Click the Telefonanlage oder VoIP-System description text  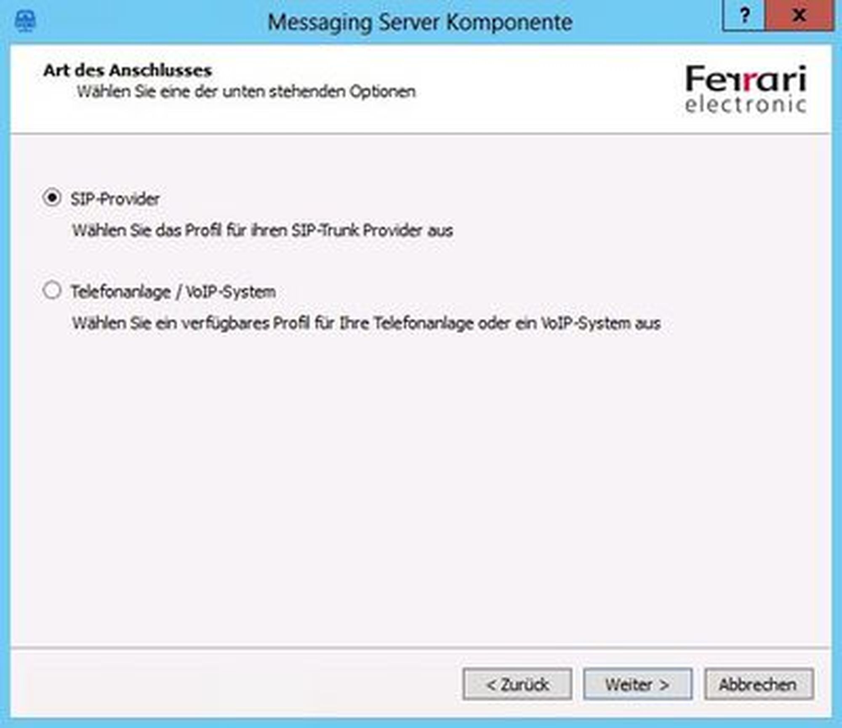click(366, 323)
